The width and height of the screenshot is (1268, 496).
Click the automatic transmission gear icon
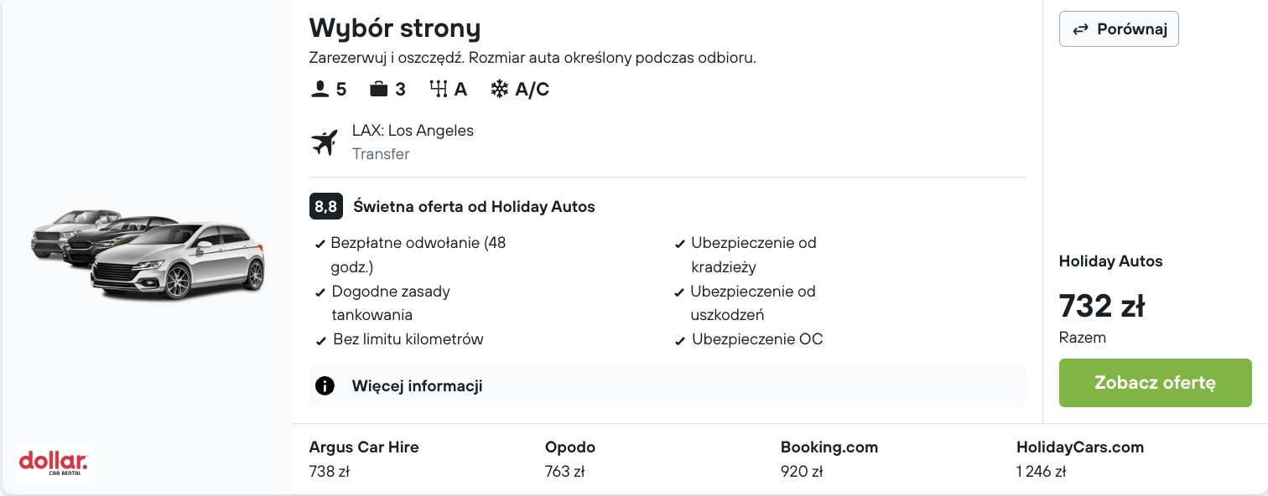pos(438,89)
